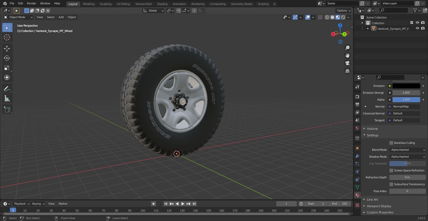428x221 pixels.
Task: Toggle camera view icon
Action: (x=347, y=63)
